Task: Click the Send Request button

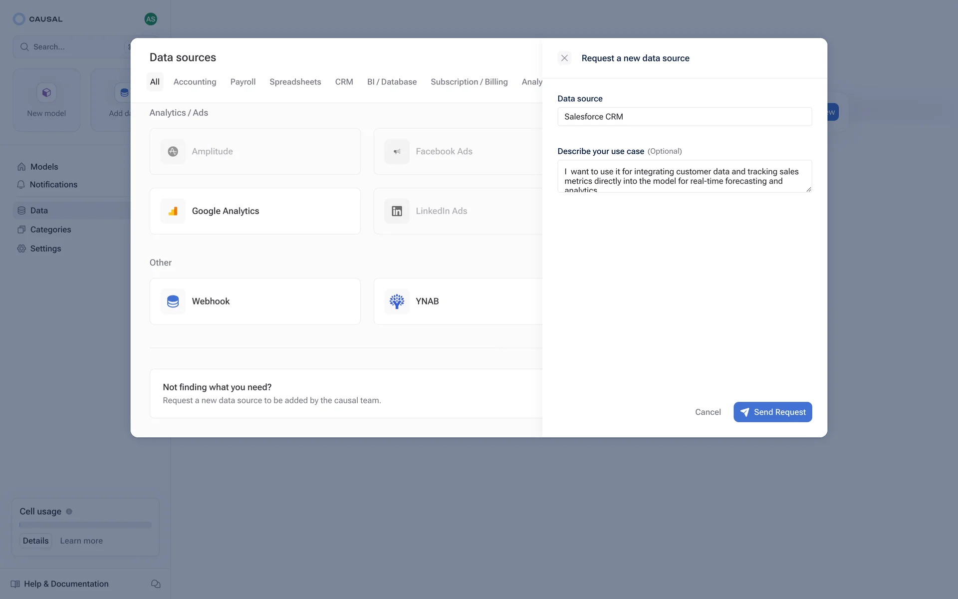Action: tap(772, 412)
